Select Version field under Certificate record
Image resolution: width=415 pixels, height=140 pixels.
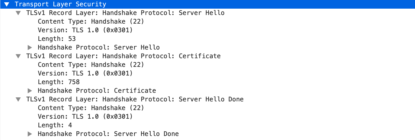point(85,73)
